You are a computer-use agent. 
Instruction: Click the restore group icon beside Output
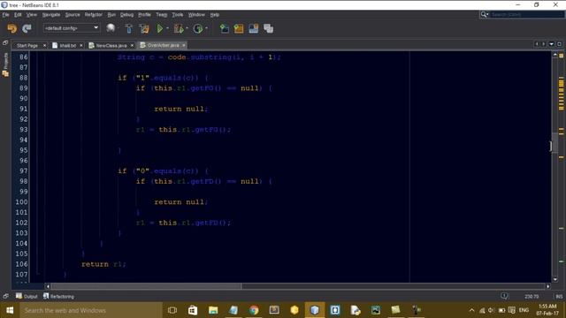point(5,296)
